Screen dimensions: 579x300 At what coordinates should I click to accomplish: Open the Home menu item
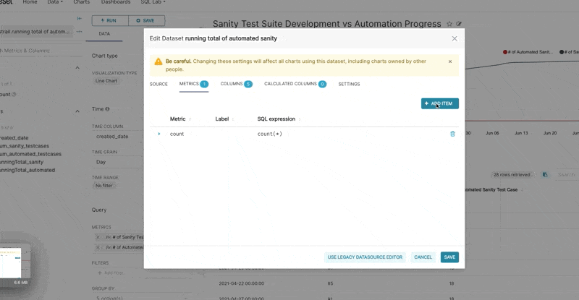tap(30, 2)
